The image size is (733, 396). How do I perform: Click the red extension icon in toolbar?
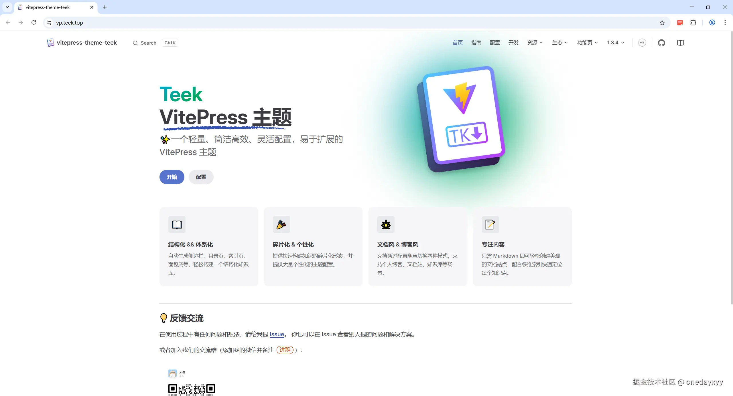(x=680, y=23)
